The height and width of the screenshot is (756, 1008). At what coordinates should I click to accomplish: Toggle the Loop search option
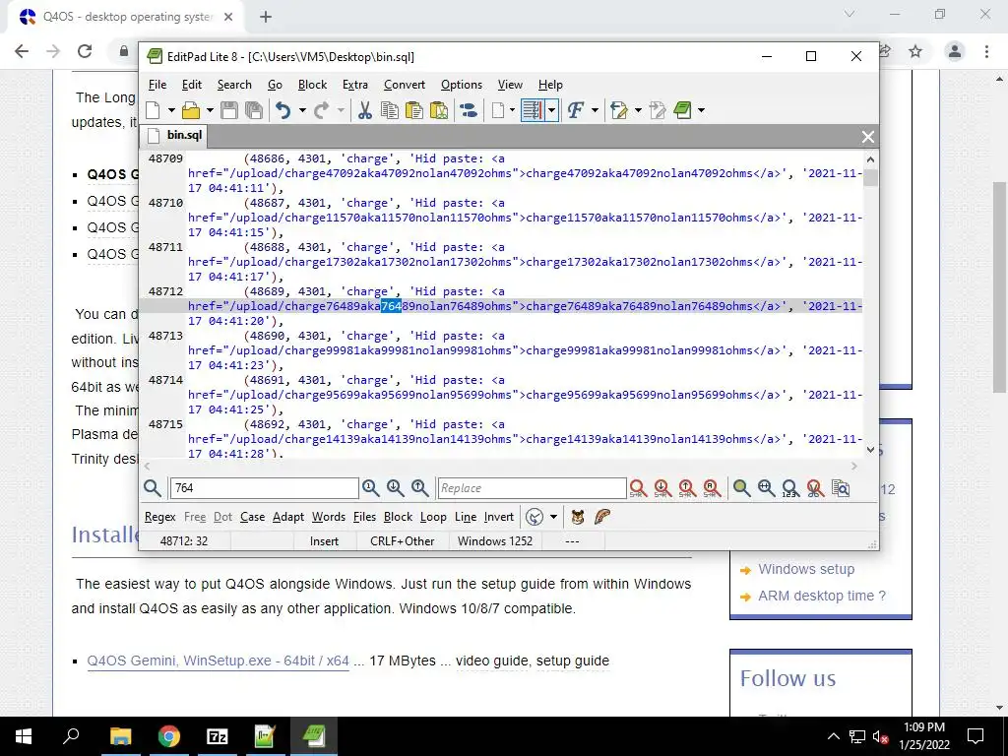coord(433,517)
